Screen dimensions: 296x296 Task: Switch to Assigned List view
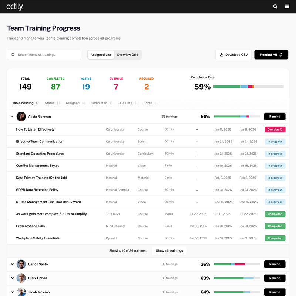pyautogui.click(x=101, y=55)
